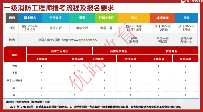Click the 网报之后 time cell
Image resolution: width=203 pixels, height=112 pixels.
pyautogui.click(x=55, y=28)
